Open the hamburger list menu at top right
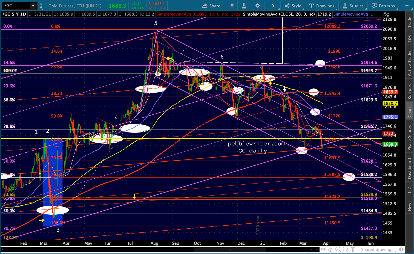 pyautogui.click(x=406, y=6)
